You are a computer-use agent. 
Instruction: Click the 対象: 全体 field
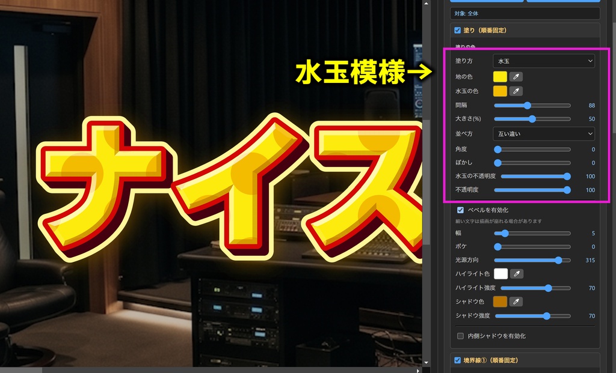coord(525,13)
